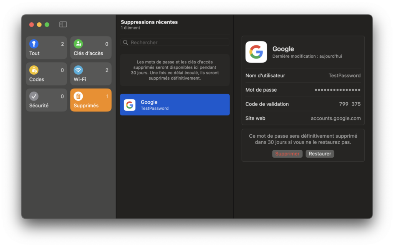Click the Google title in details pane
Screen dimensions: 394x247
283,49
